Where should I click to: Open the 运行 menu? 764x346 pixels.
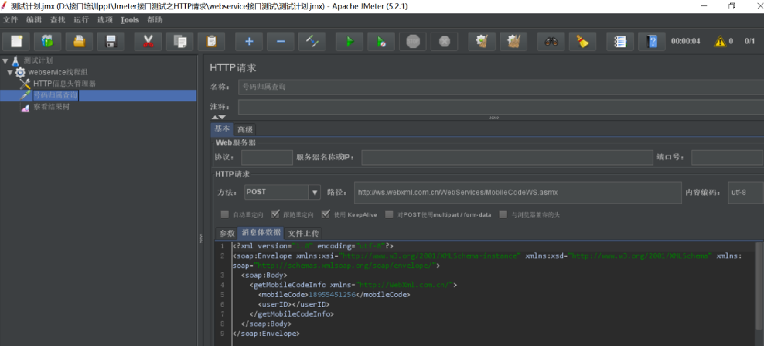[81, 20]
